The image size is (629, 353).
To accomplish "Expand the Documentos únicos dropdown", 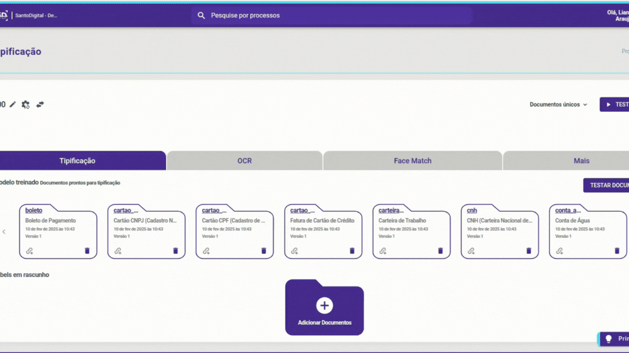I will 558,105.
